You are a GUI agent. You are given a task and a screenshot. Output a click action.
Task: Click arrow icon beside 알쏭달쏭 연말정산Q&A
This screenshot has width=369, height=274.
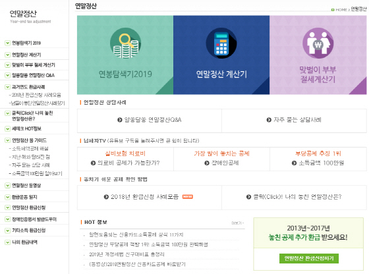[120, 120]
